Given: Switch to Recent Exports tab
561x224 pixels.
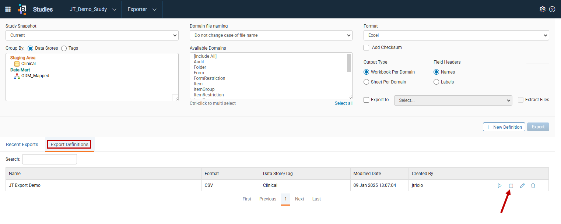Looking at the screenshot, I should tap(22, 145).
